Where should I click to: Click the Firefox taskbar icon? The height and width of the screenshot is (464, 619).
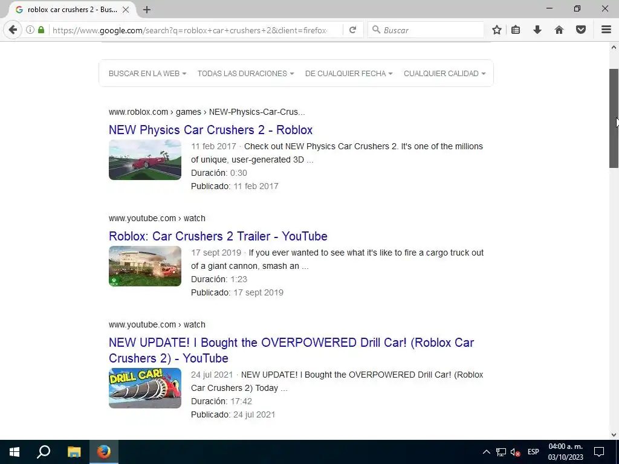(x=104, y=452)
